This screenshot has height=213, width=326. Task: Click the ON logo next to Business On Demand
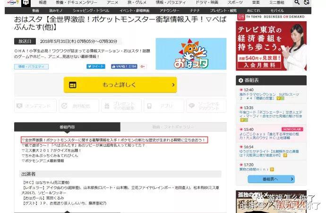[x=241, y=17]
